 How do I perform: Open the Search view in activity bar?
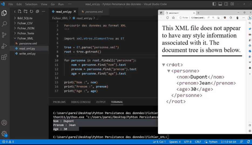pos(4,24)
